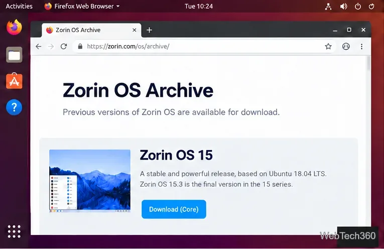Open the profile icon next to bookmark star
Screen dimensions: 384x249
pos(346,46)
